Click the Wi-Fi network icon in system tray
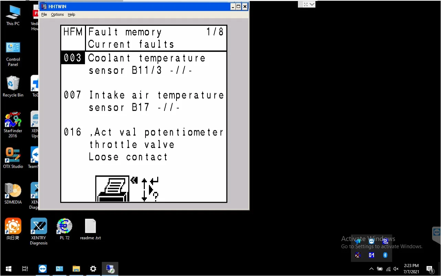 pyautogui.click(x=388, y=269)
